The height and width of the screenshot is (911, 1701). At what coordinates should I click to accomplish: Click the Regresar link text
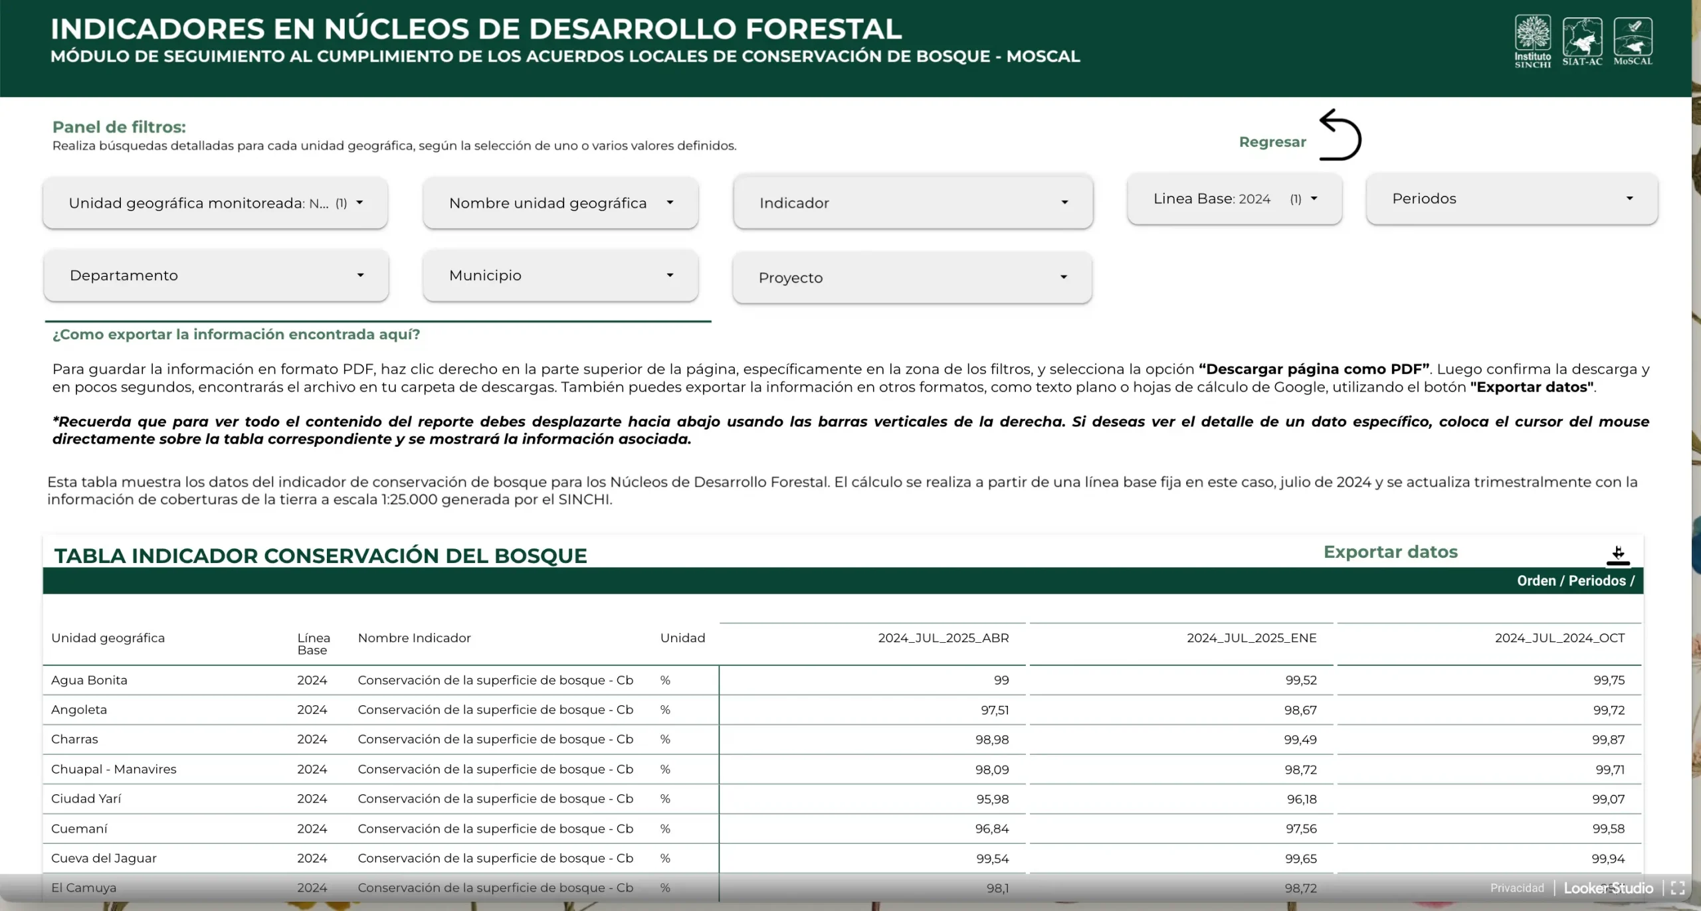1272,142
